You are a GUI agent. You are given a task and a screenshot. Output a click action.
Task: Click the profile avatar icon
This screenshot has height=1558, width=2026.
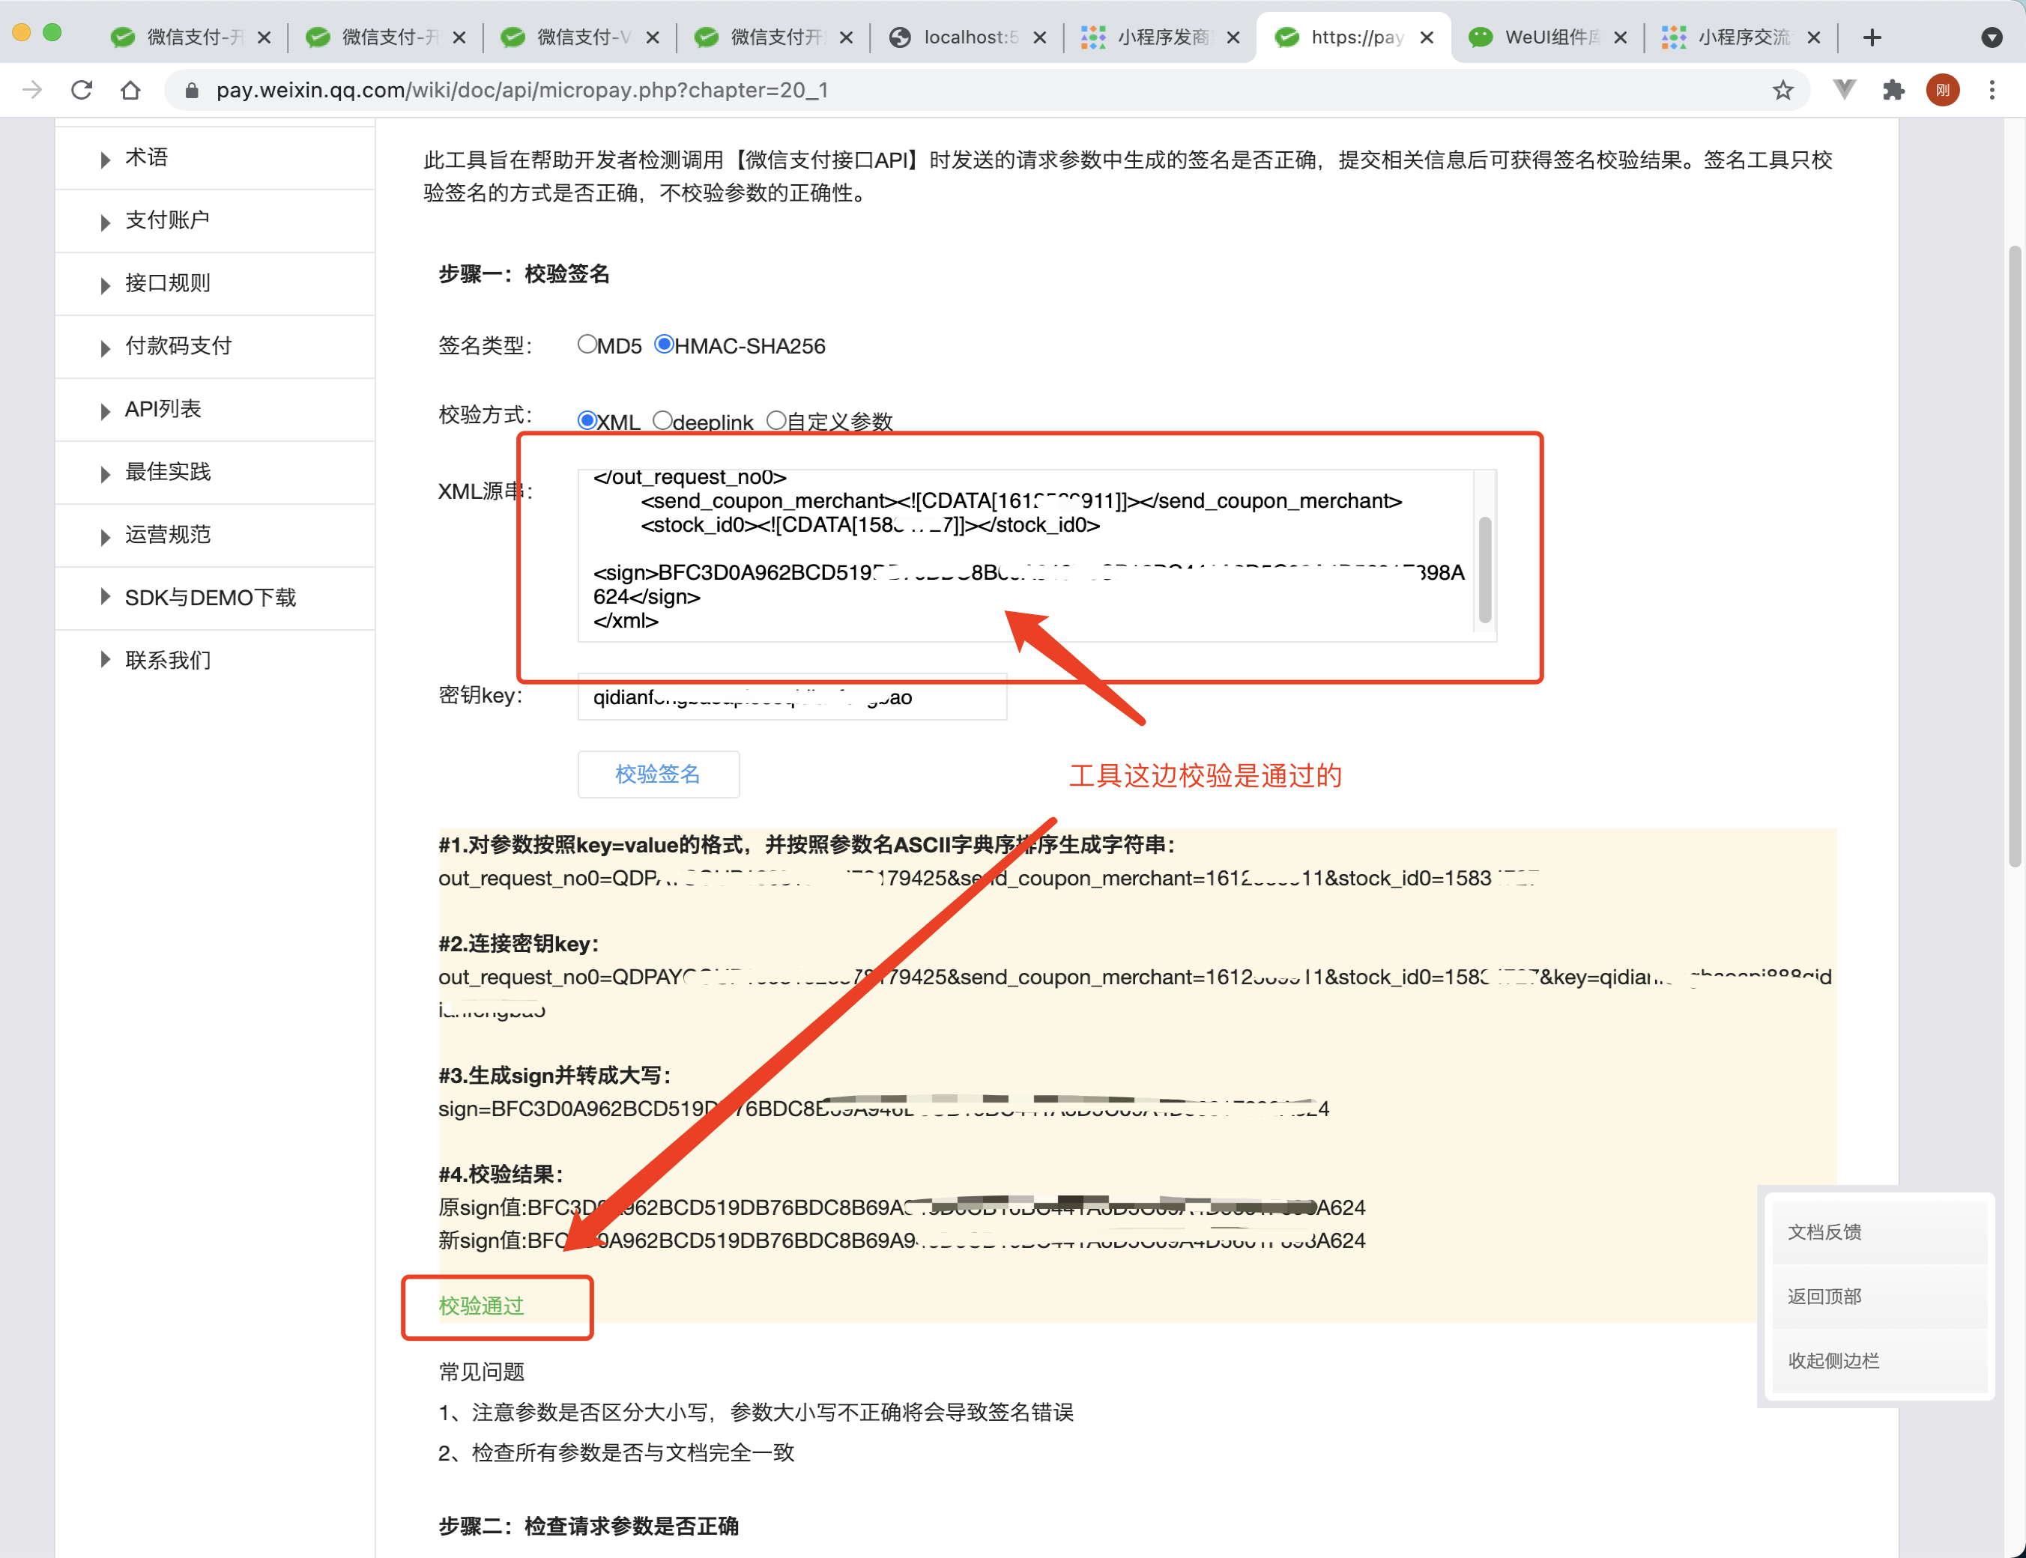pos(1943,90)
